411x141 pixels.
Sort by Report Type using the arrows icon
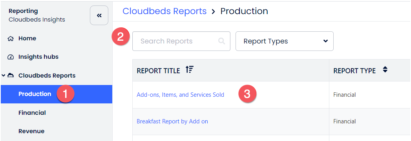pyautogui.click(x=385, y=70)
